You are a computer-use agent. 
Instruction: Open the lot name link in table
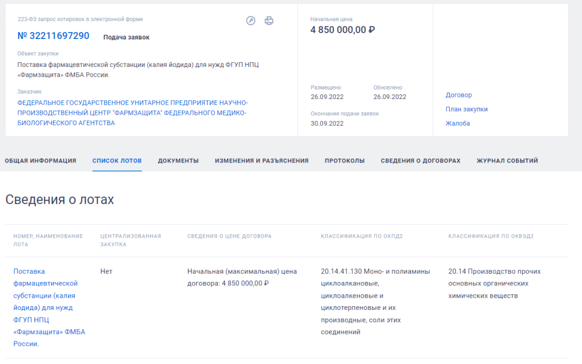click(49, 308)
